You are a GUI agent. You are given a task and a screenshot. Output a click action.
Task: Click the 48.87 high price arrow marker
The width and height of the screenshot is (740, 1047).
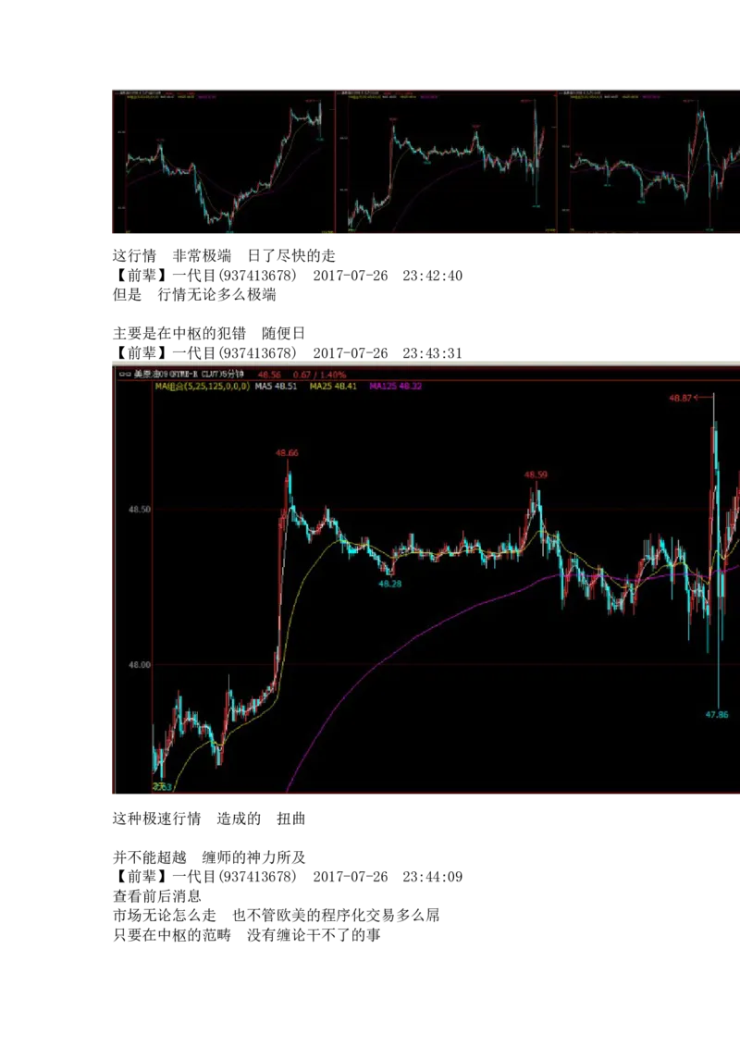705,398
